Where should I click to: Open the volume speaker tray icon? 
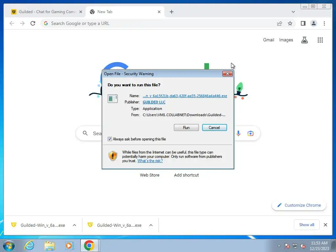click(x=303, y=246)
